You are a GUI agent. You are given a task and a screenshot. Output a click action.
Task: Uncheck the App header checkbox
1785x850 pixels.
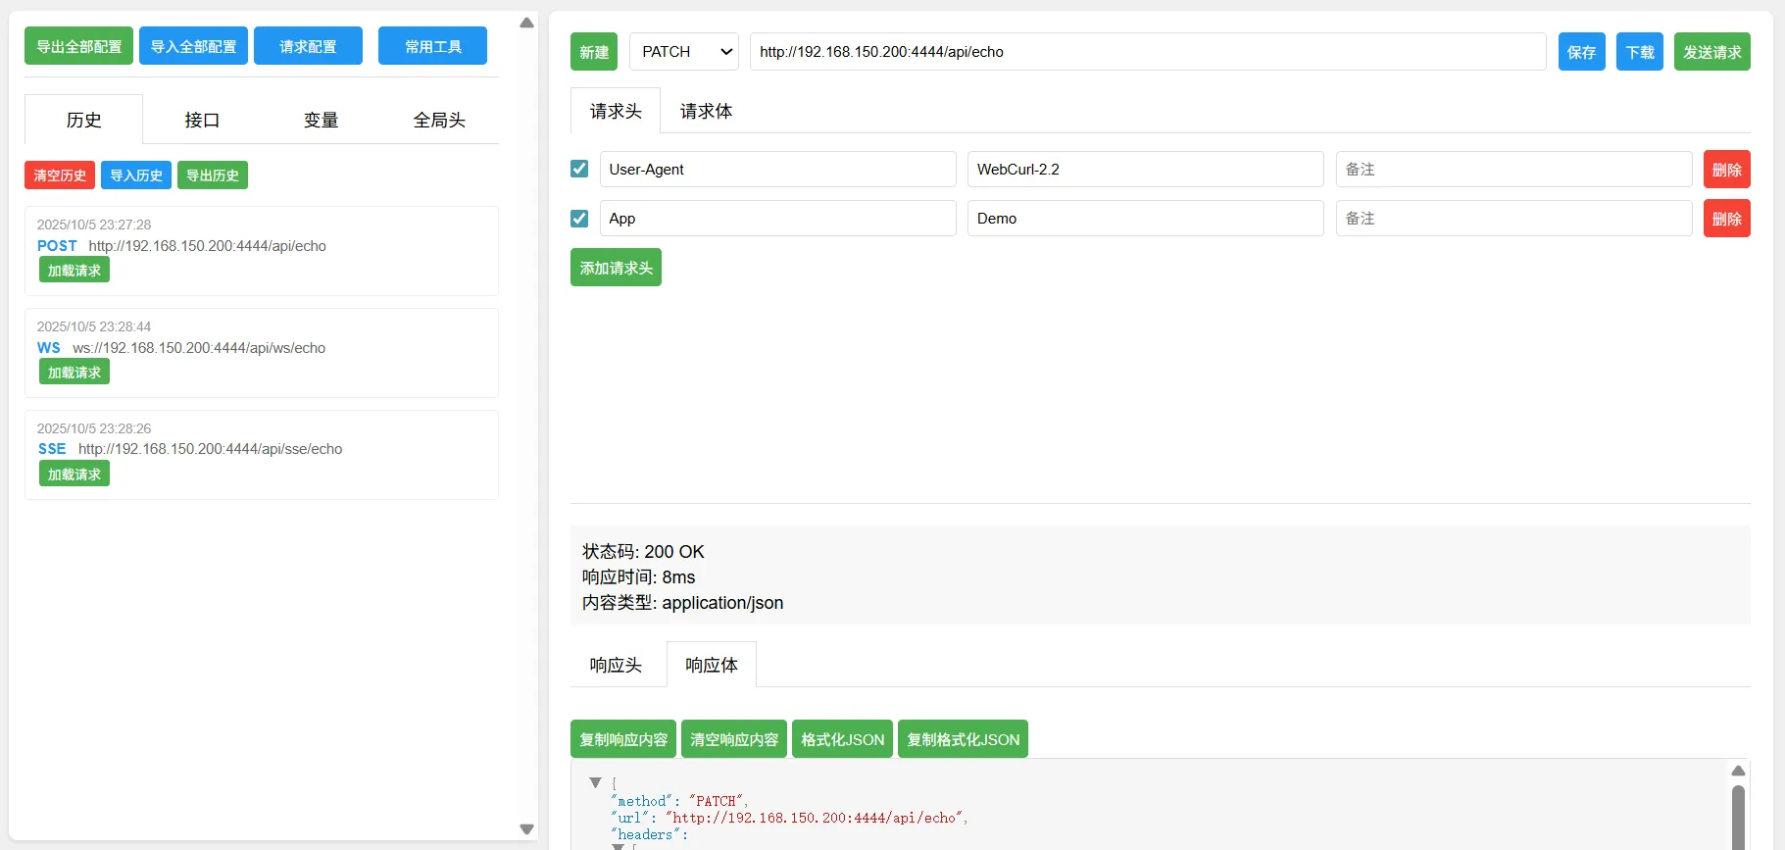[579, 218]
